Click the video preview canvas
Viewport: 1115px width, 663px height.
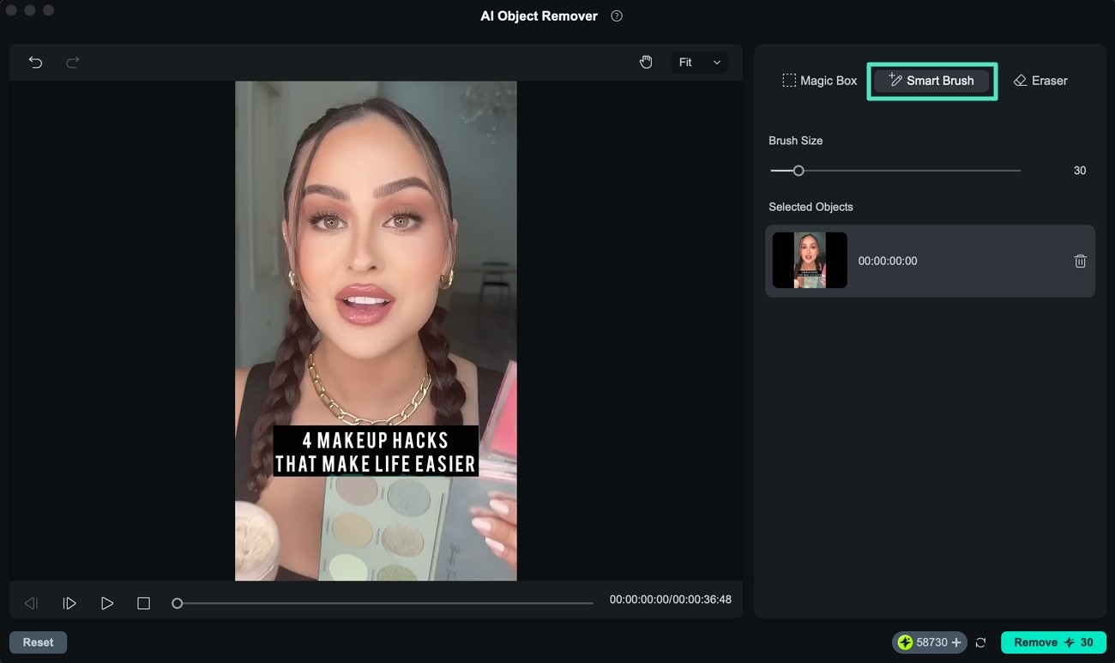click(376, 331)
